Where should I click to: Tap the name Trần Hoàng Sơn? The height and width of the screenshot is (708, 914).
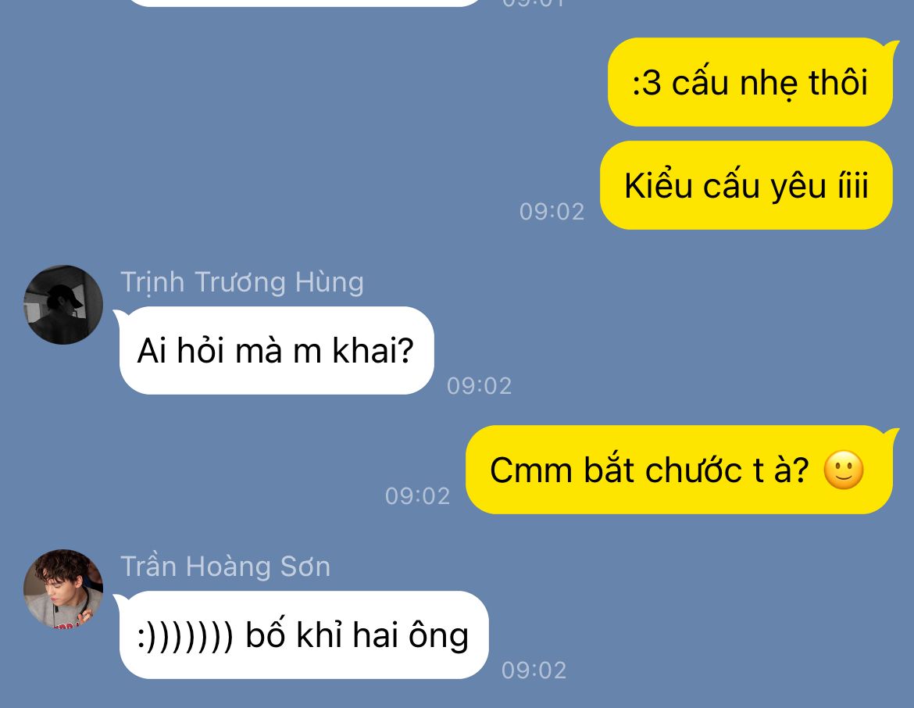[x=226, y=567]
